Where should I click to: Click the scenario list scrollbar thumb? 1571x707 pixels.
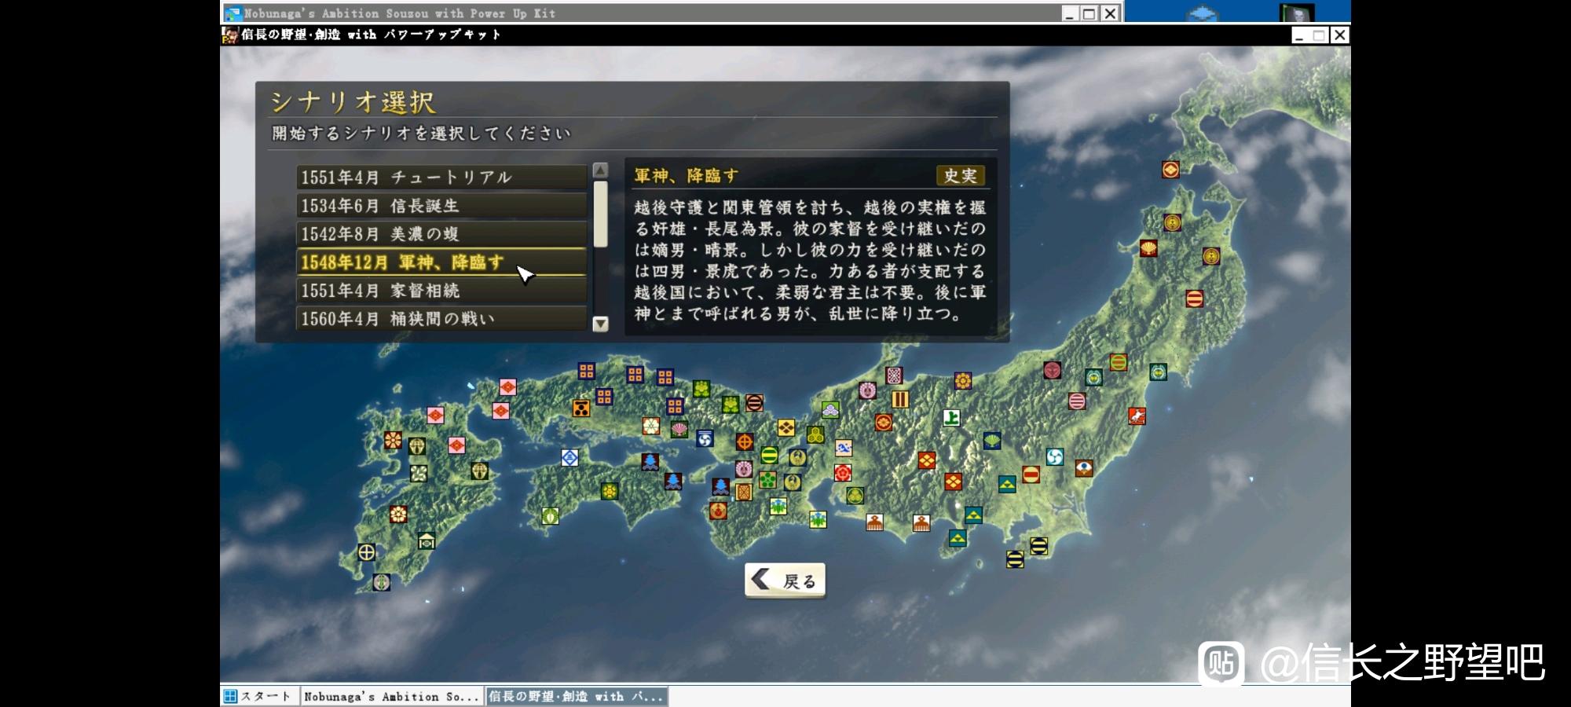600,214
